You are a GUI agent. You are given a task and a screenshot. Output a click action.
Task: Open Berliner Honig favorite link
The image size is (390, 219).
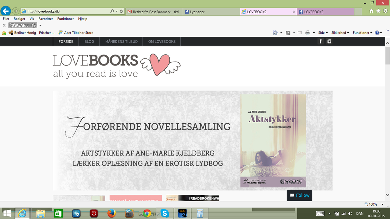pos(32,33)
